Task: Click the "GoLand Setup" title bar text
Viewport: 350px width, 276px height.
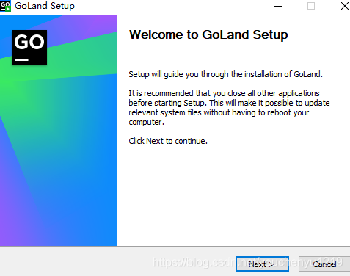Action: 45,6
